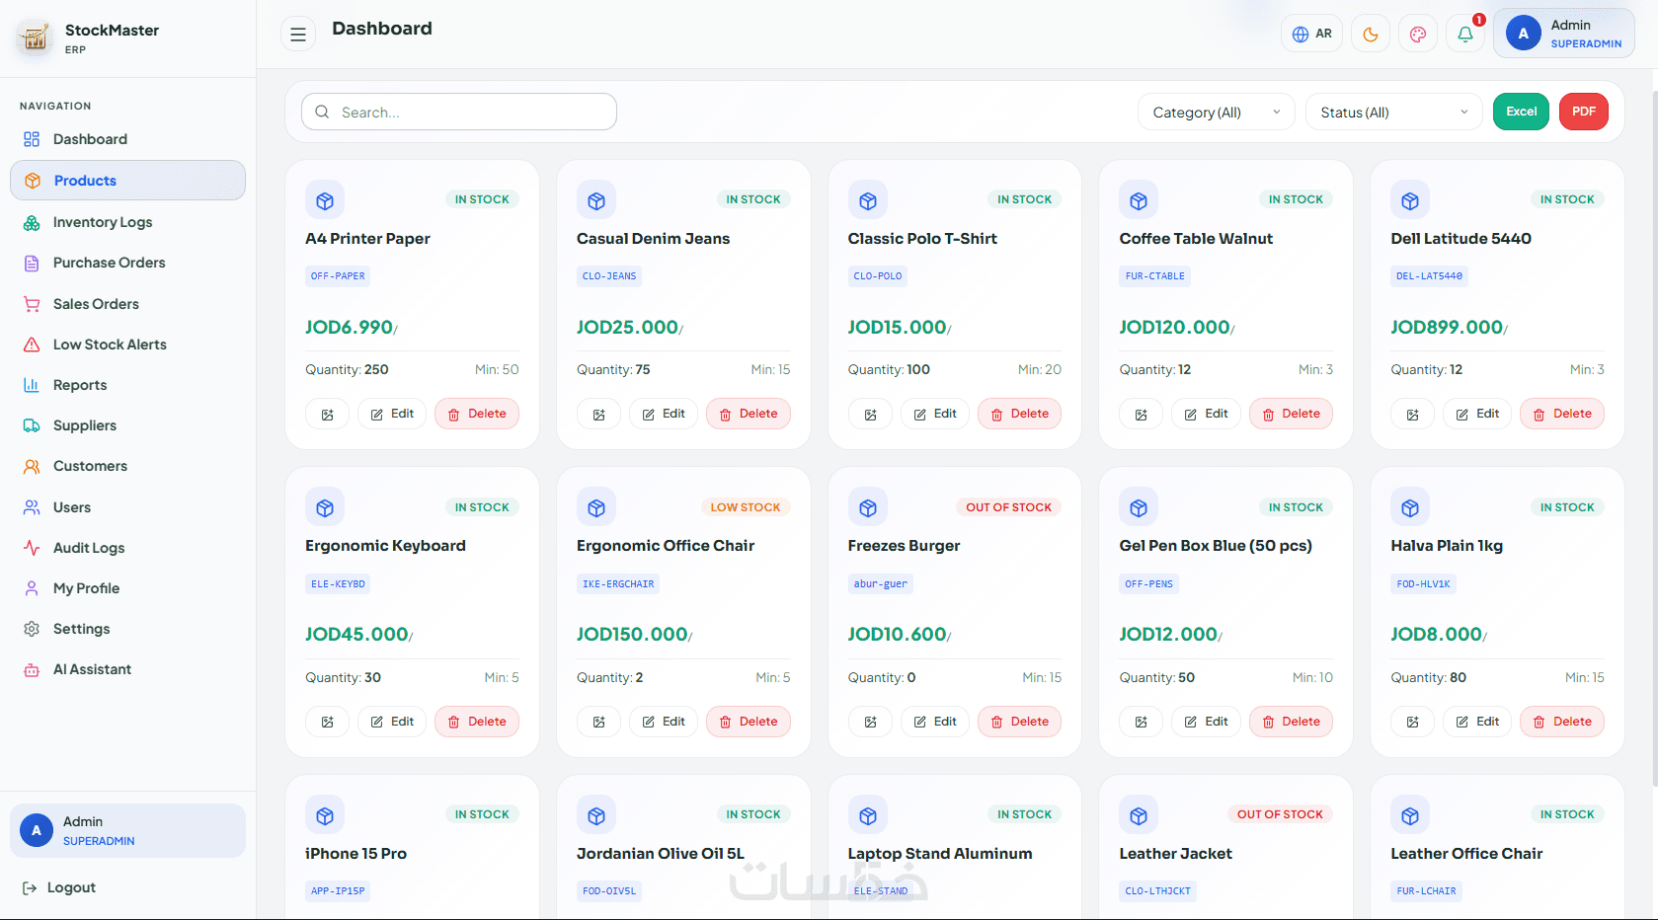Click the cube icon on iPhone 15 Pro card
The height and width of the screenshot is (920, 1658).
coord(325,815)
